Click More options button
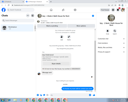The image size is (128, 102). tap(81, 26)
